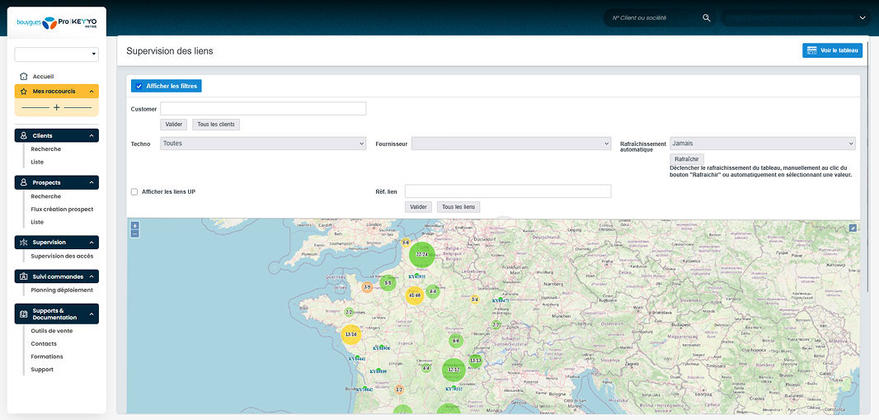879x420 pixels.
Task: Open the 13/16 yellow cluster on west coast
Action: tap(351, 334)
